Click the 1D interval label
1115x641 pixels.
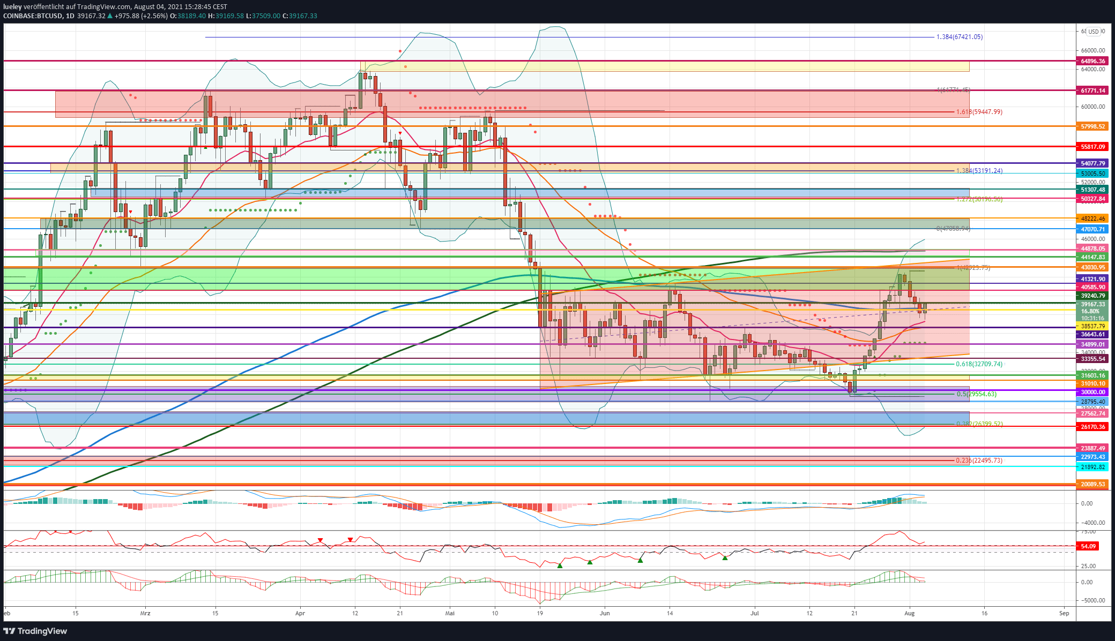coord(70,16)
